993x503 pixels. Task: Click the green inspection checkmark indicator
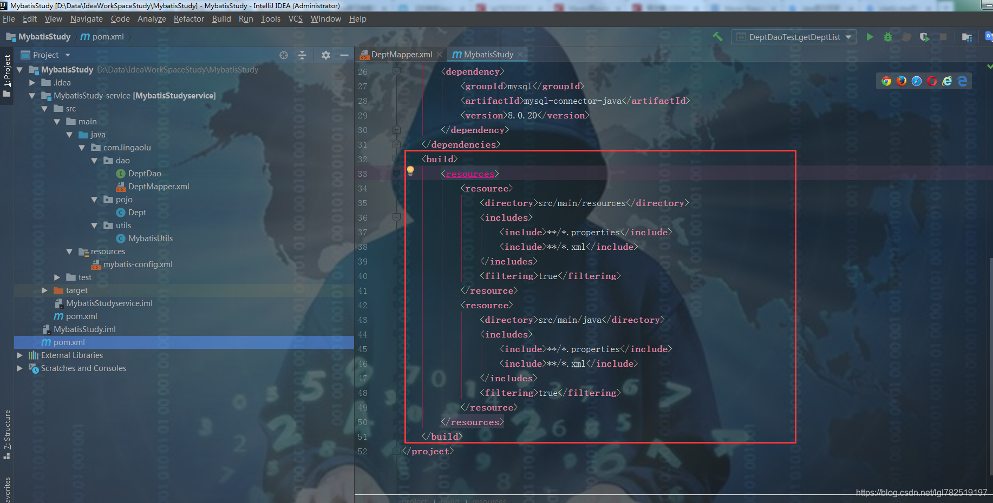990,66
